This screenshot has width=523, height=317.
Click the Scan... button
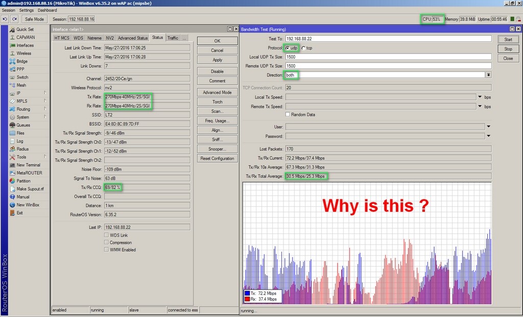pos(217,111)
